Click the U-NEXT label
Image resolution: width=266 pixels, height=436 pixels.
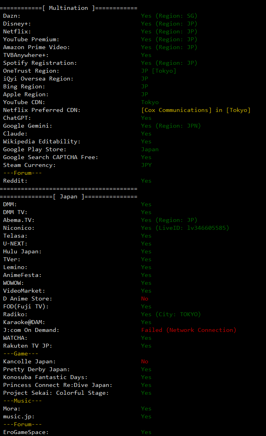click(x=15, y=244)
